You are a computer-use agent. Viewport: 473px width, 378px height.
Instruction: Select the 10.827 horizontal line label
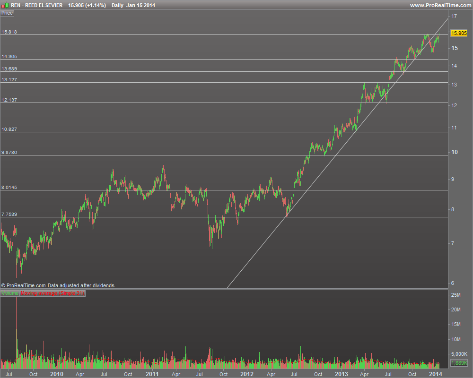(9, 129)
